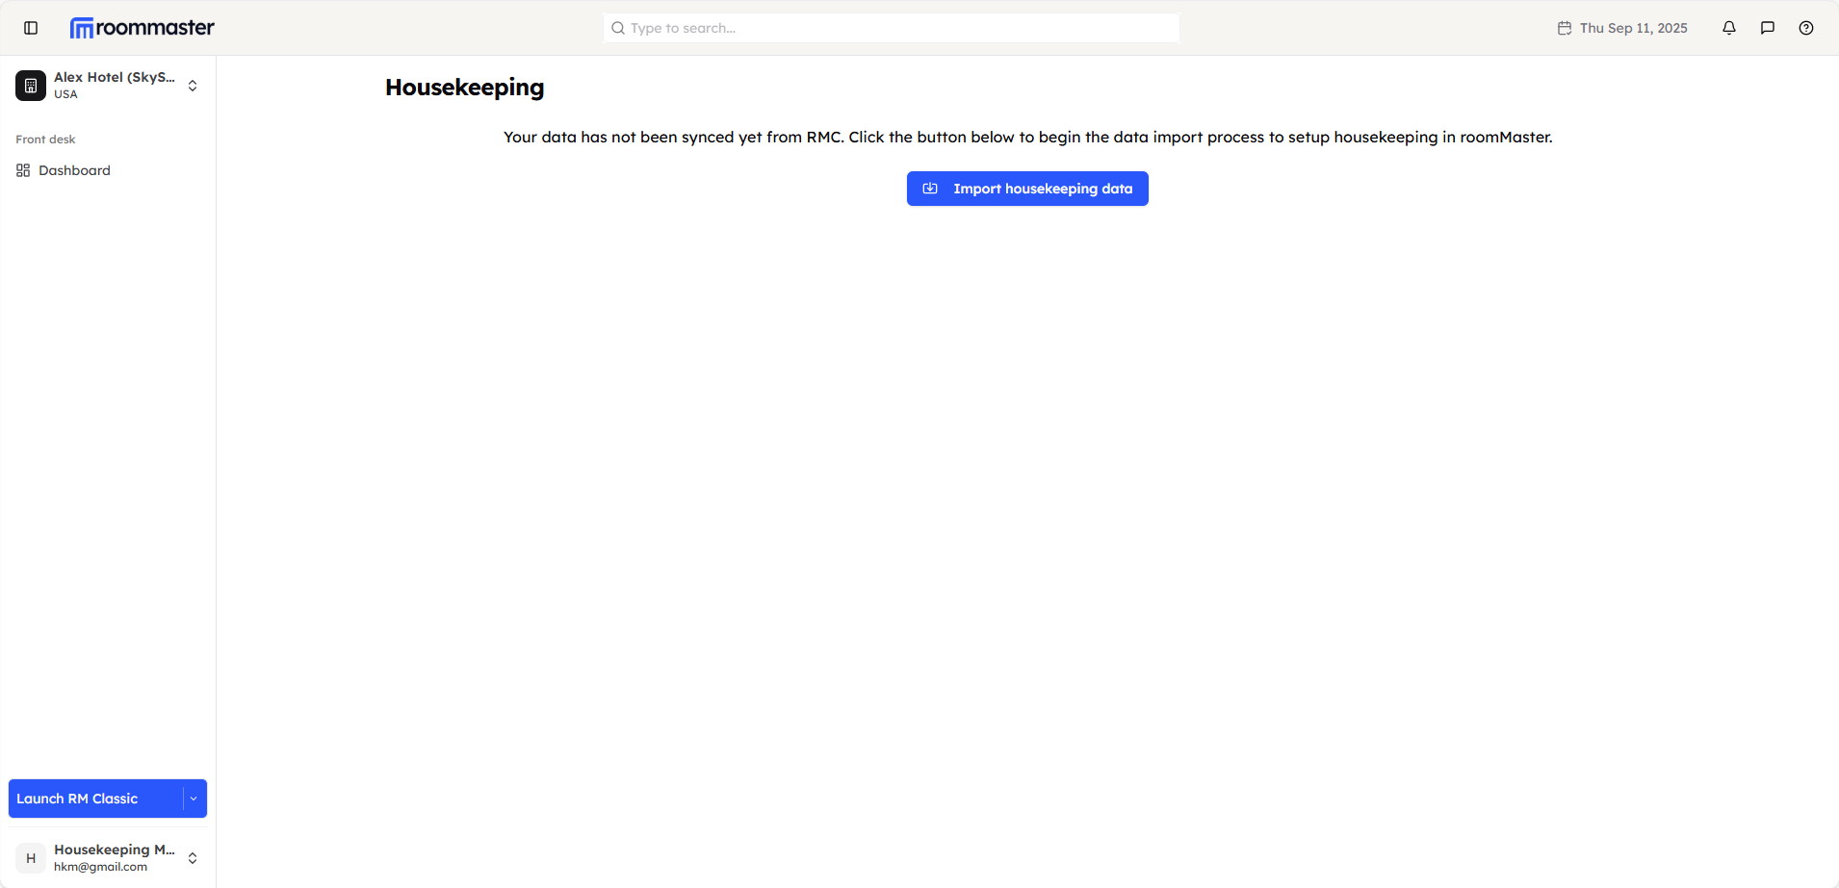Click the calendar icon beside the date
This screenshot has width=1839, height=888.
pyautogui.click(x=1565, y=28)
